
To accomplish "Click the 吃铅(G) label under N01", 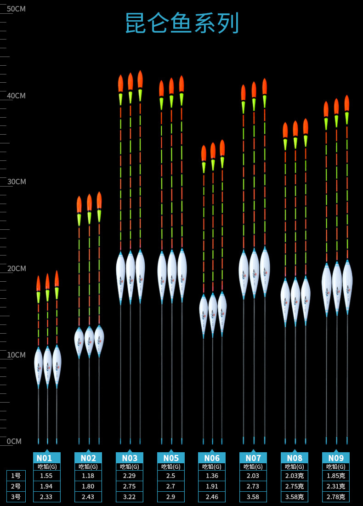I will pyautogui.click(x=47, y=466).
